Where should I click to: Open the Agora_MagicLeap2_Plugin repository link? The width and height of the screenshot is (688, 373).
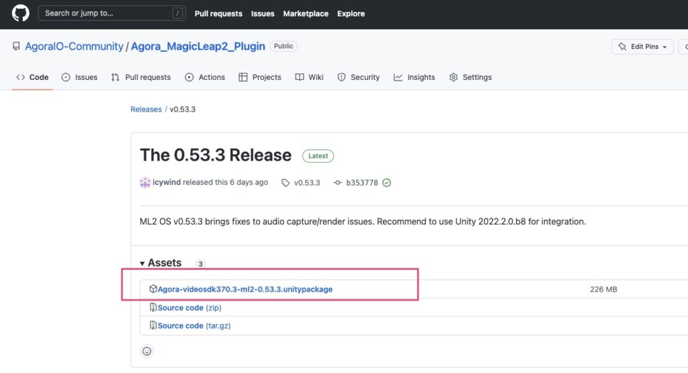point(198,46)
